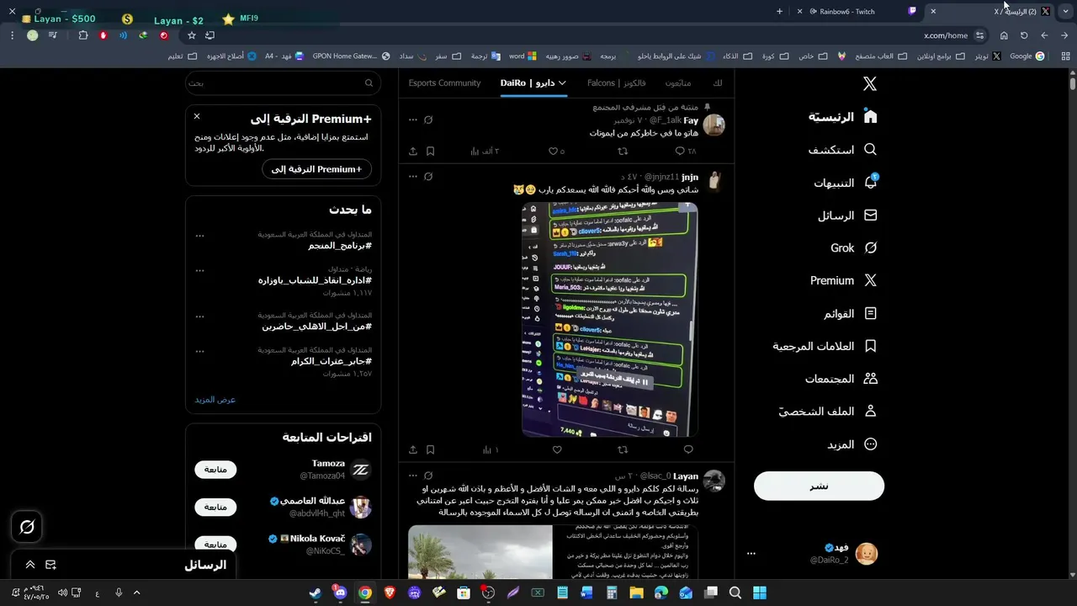Compose new message in الرسائل drawer
1077x606 pixels.
[x=50, y=565]
